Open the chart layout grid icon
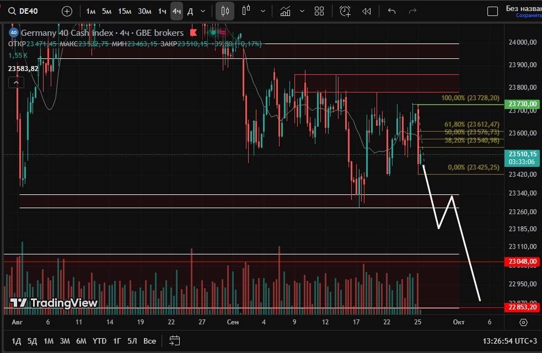 click(x=319, y=11)
